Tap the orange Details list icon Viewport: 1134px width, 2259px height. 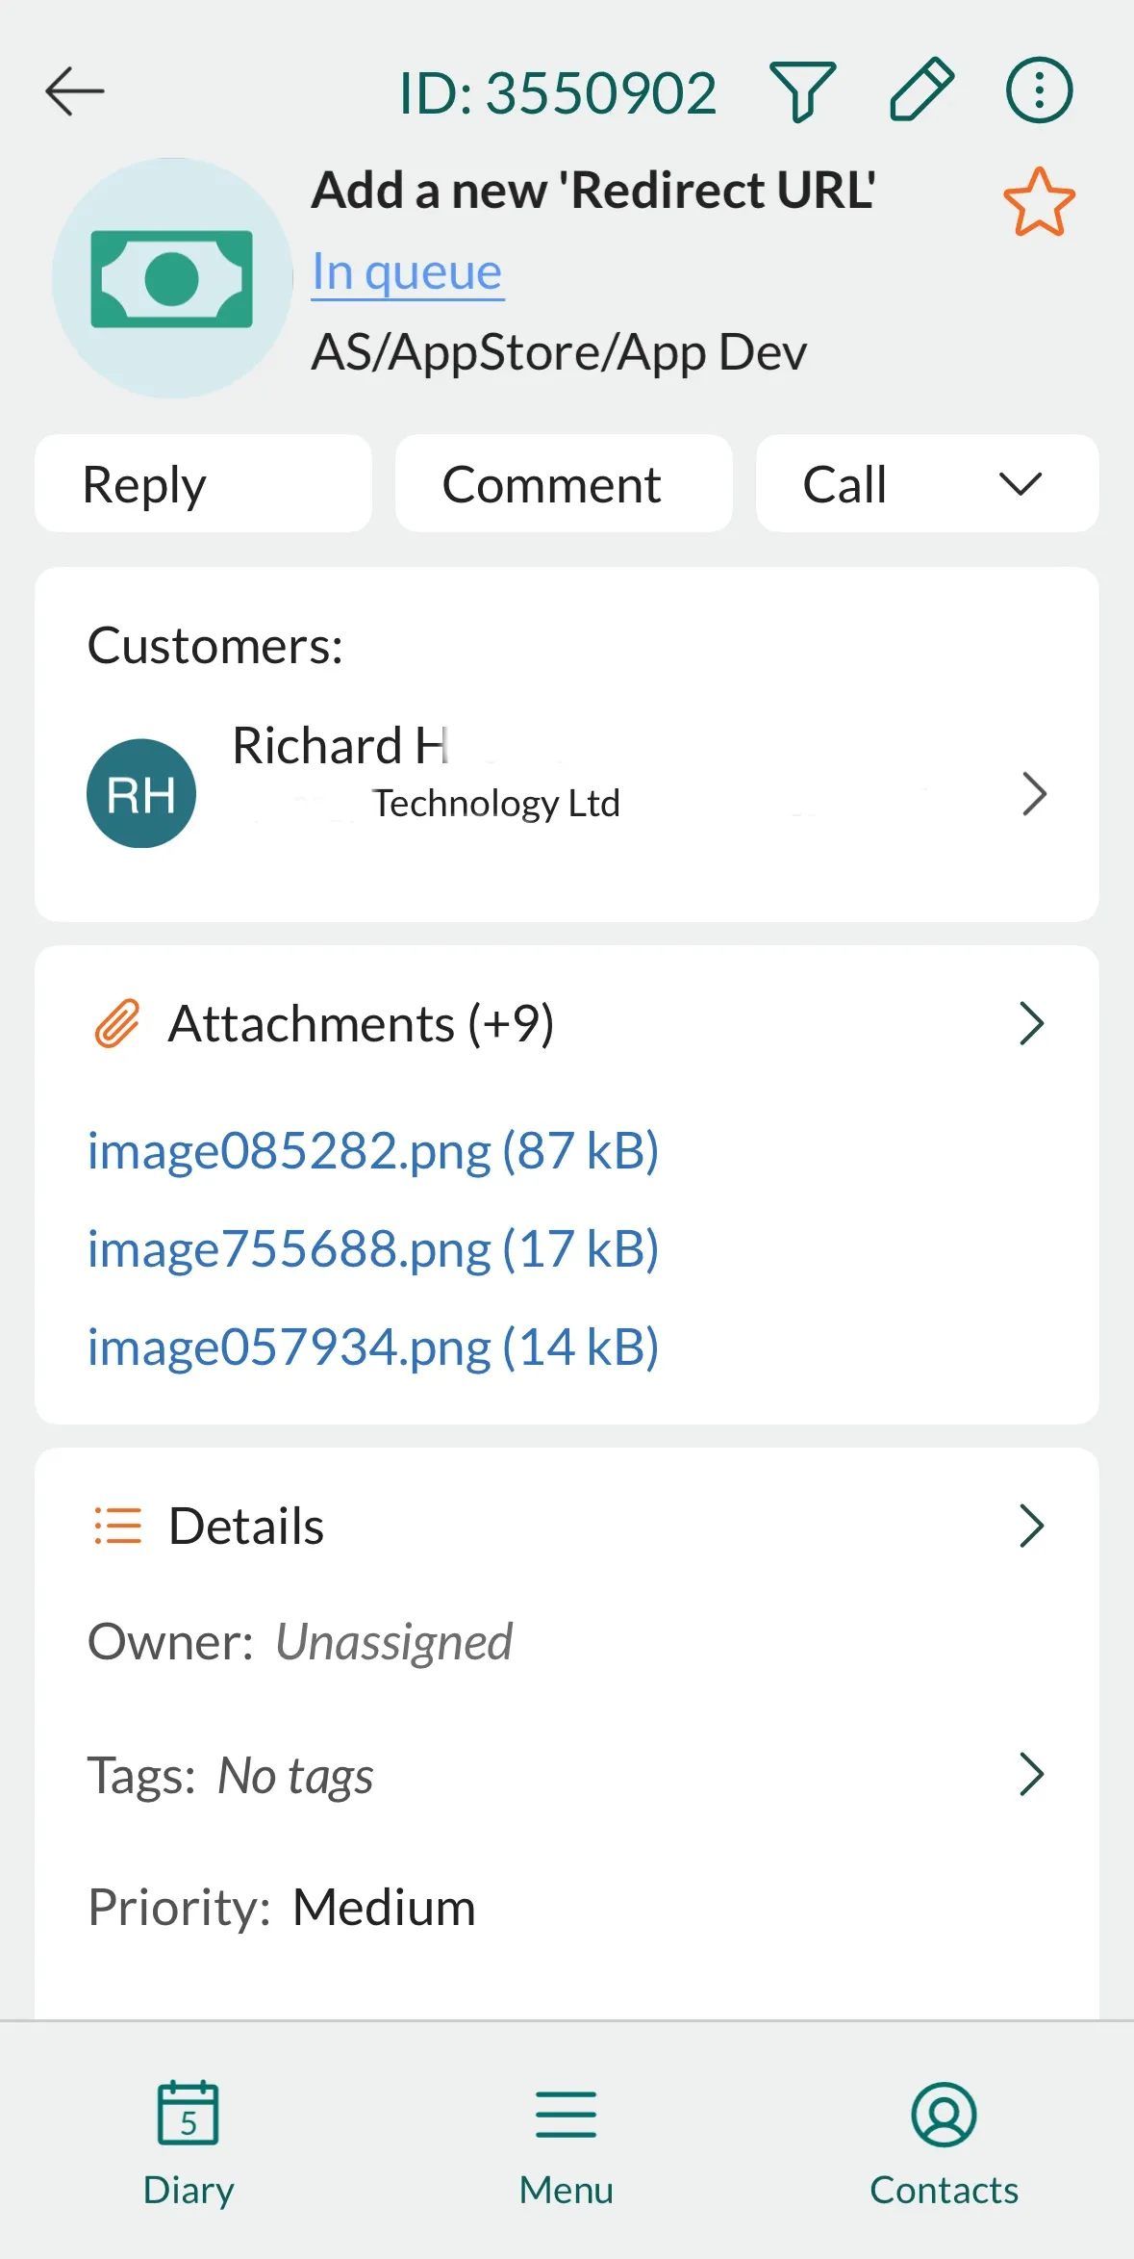click(x=117, y=1526)
